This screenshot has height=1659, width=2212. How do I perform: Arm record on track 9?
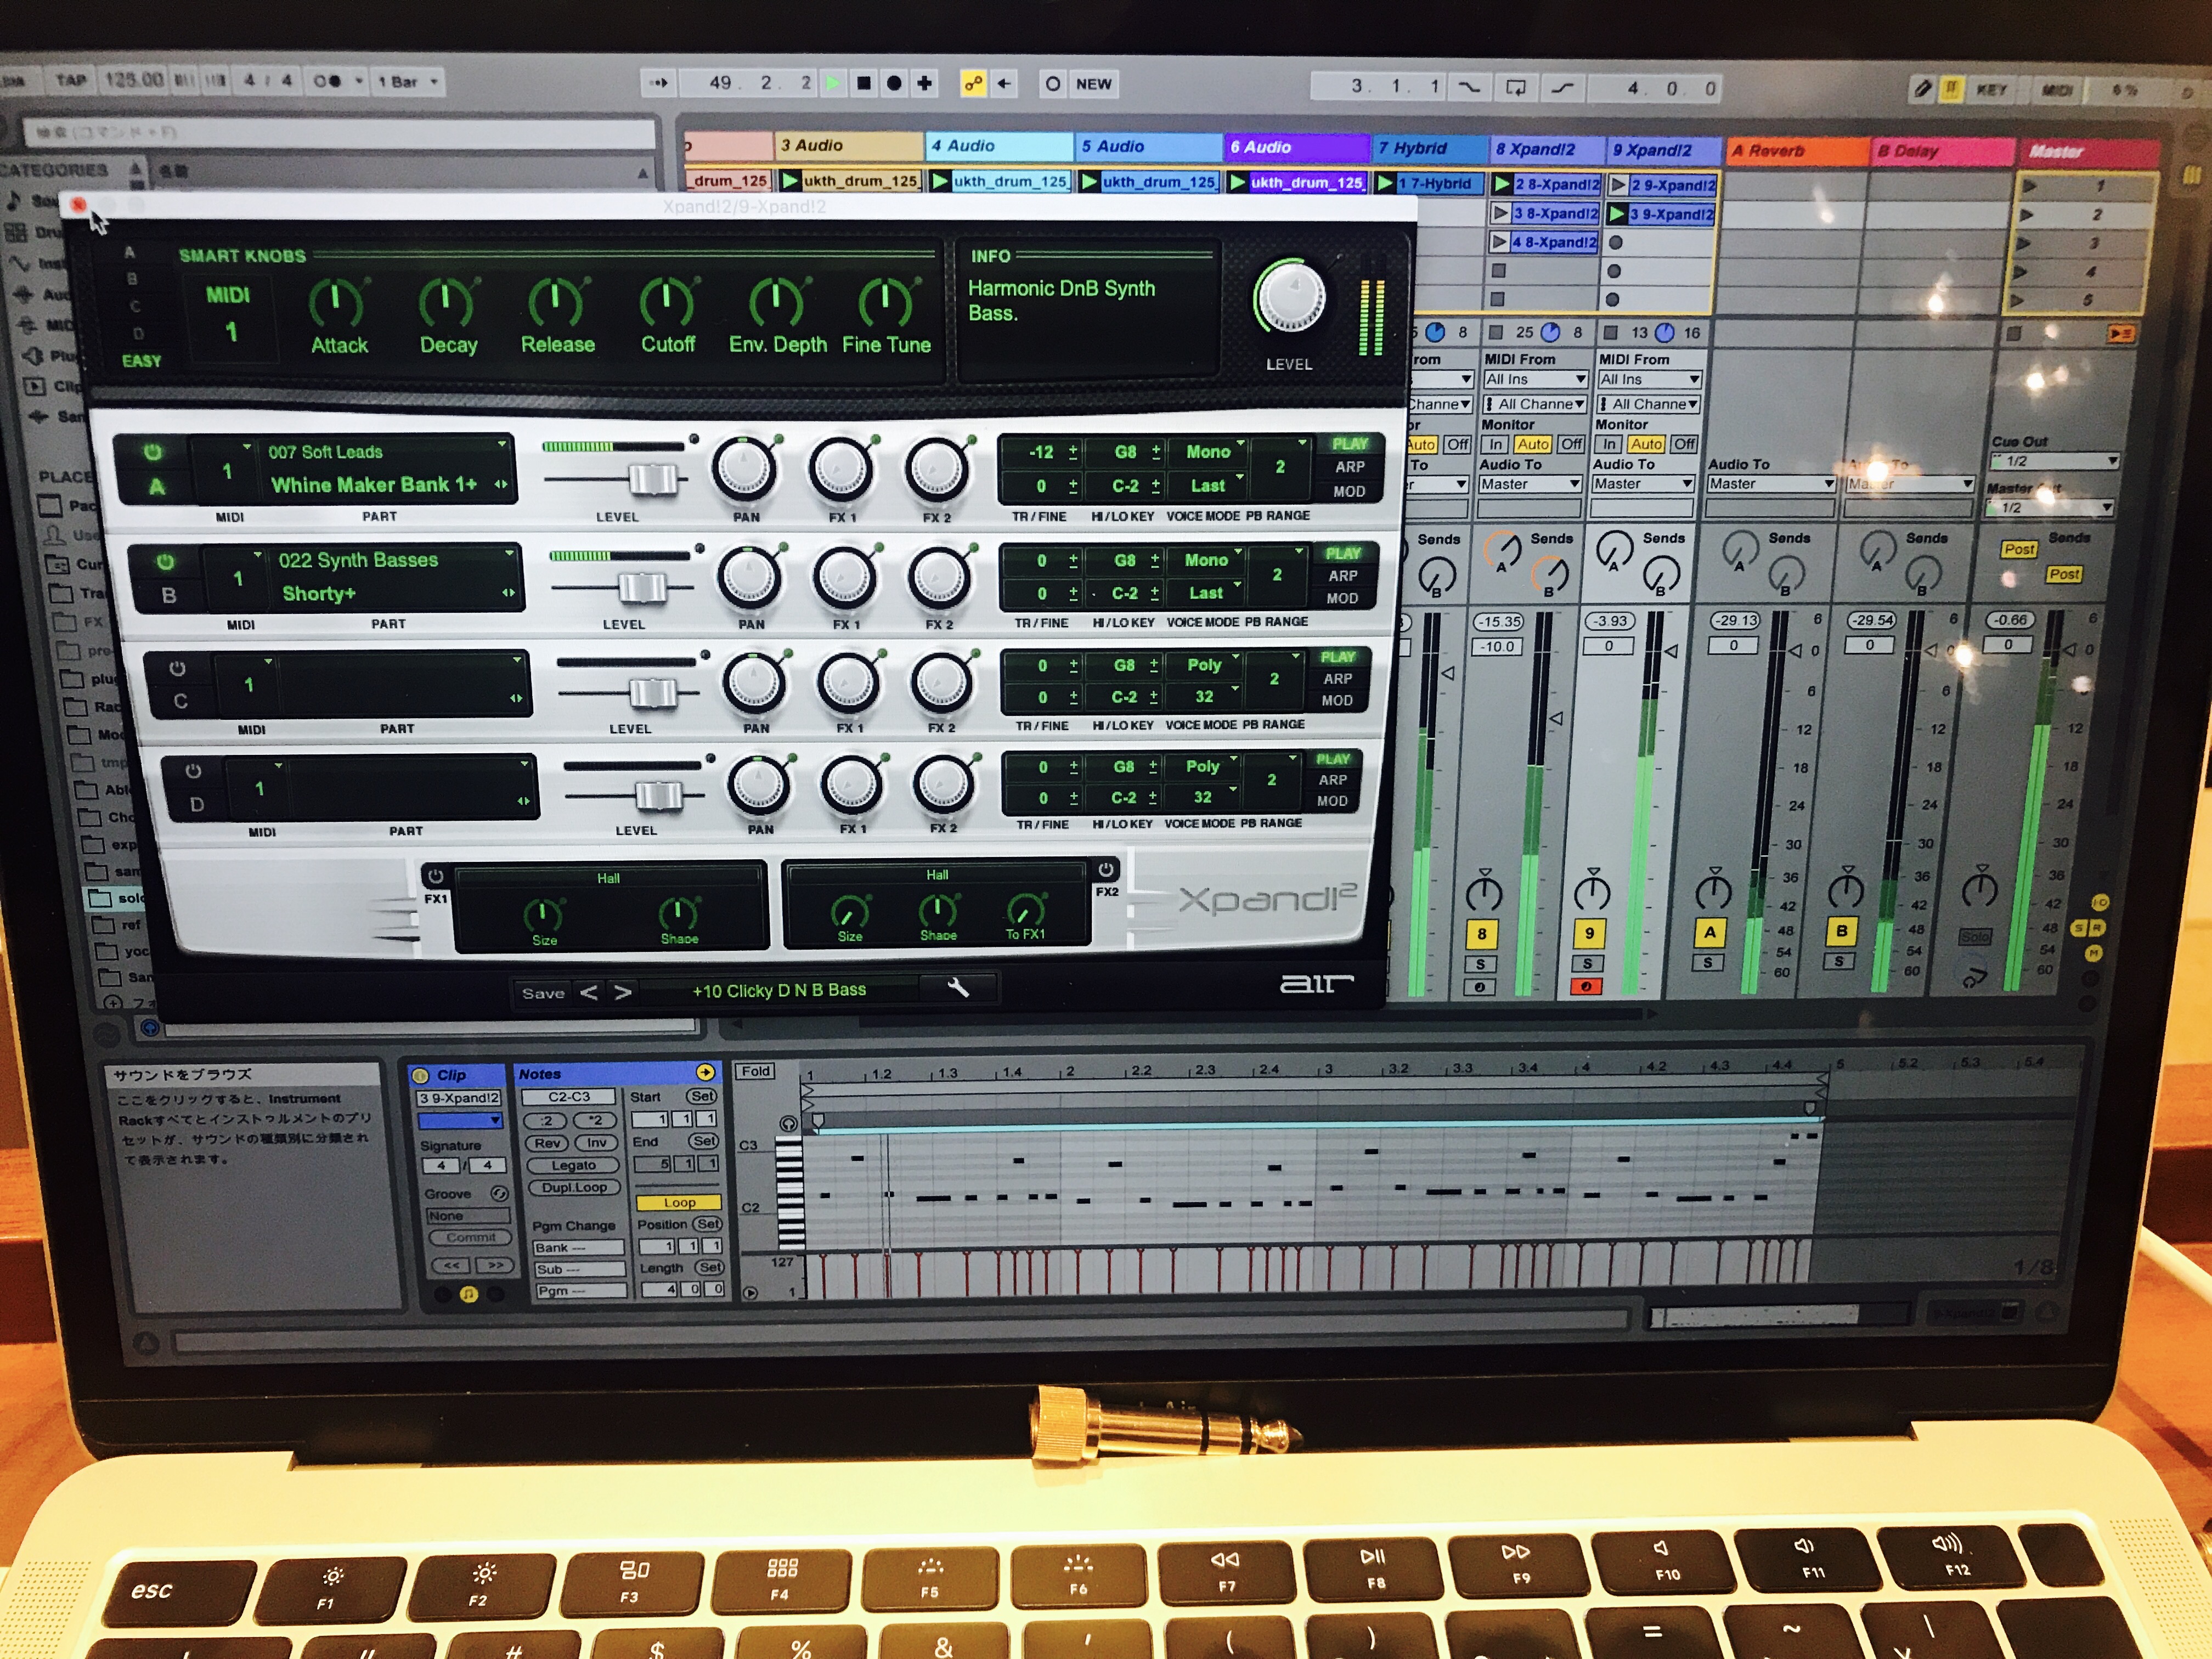[x=1586, y=987]
